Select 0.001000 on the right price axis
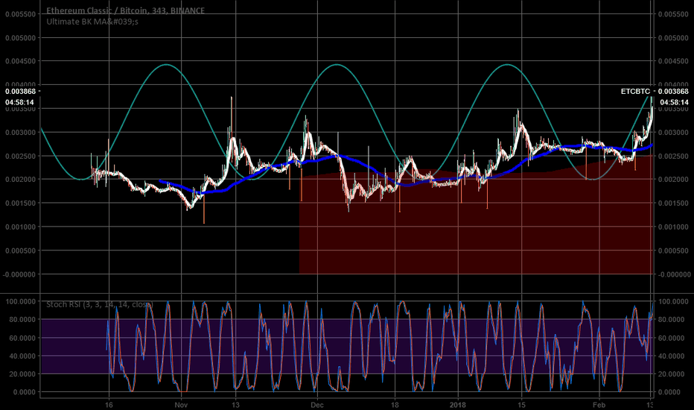Screen dimensions: 694x410 pyautogui.click(x=674, y=227)
